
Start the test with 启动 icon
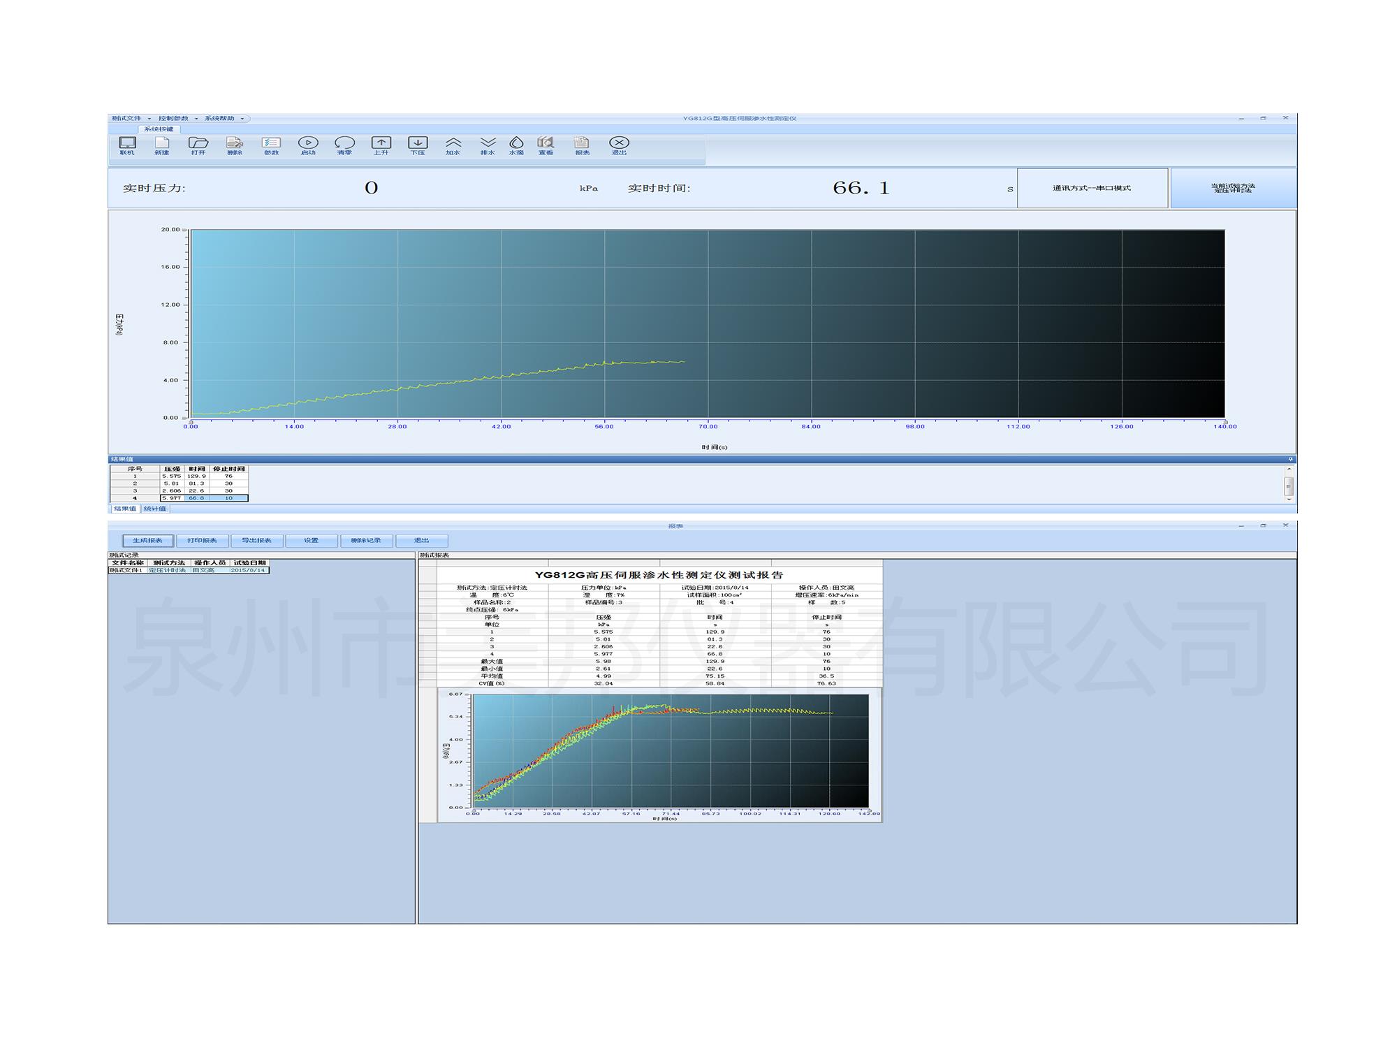[x=308, y=145]
